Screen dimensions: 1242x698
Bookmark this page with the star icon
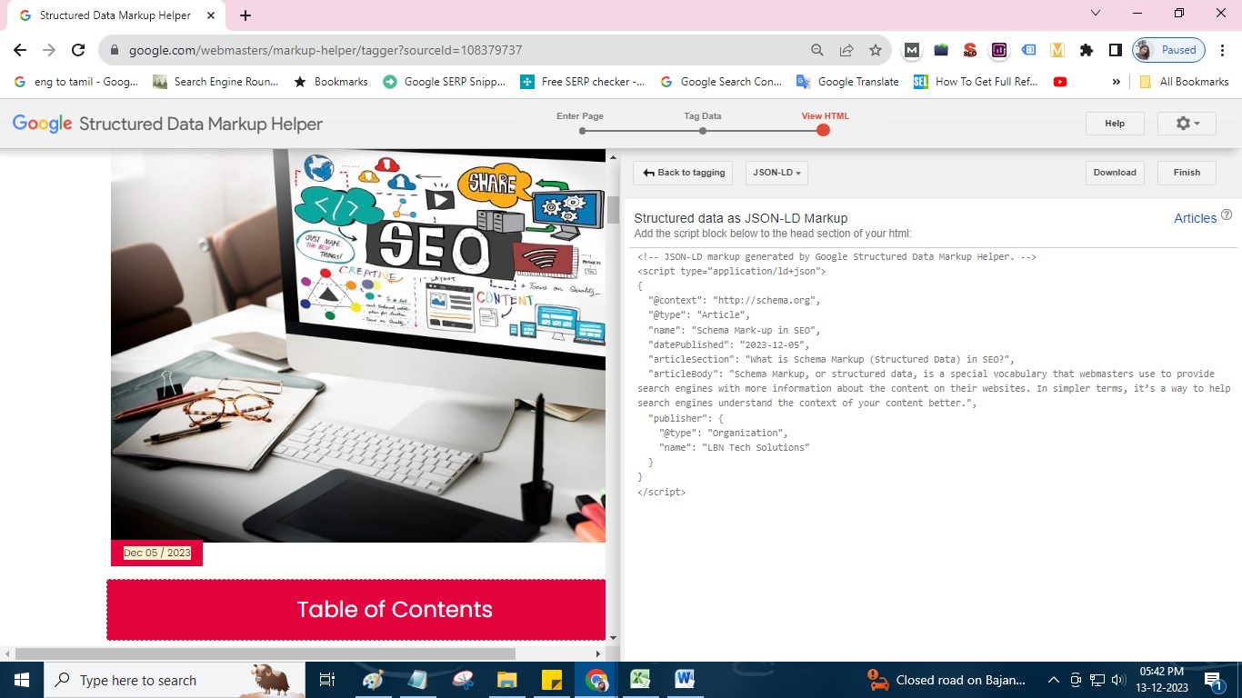[875, 50]
